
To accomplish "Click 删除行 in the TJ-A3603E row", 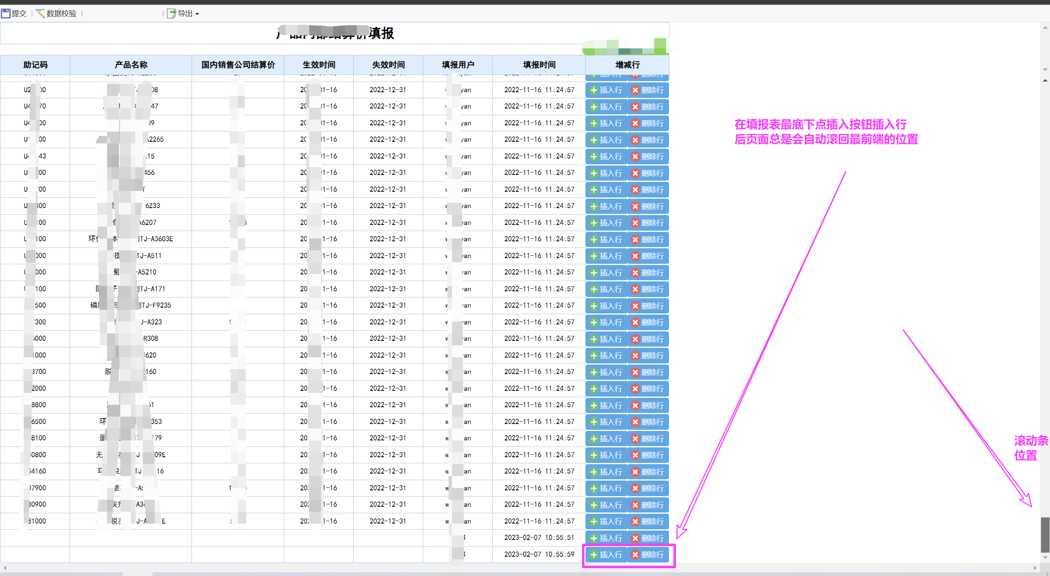I will coord(648,240).
